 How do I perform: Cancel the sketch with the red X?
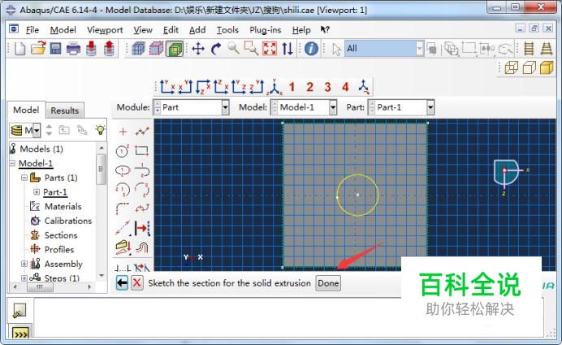point(137,283)
